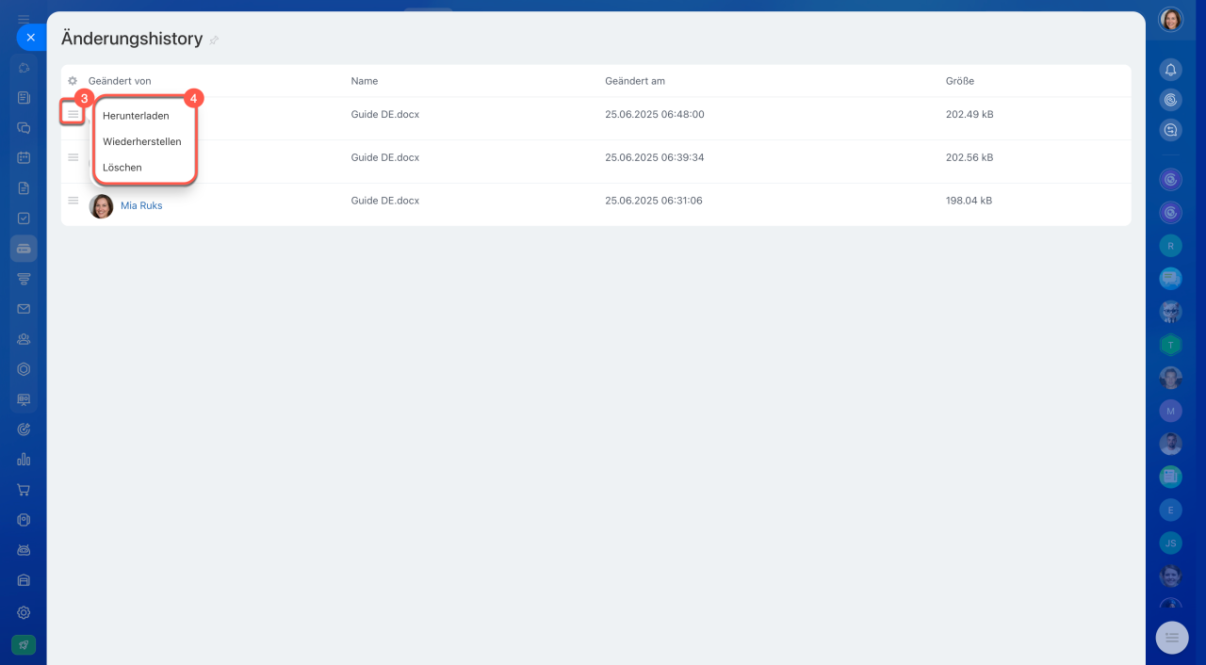Select Guide DE.docx in the 06:39:34 row

[385, 157]
